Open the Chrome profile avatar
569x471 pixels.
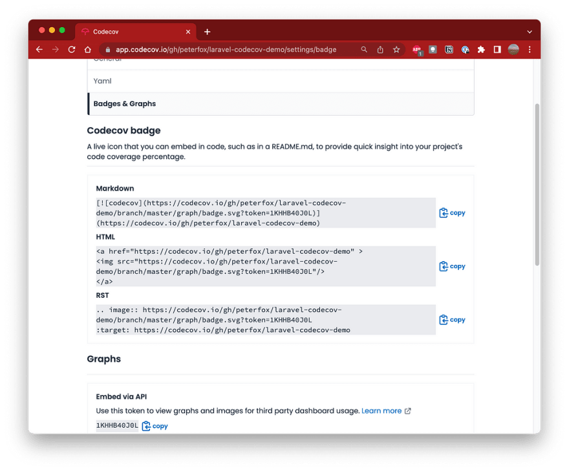click(513, 50)
